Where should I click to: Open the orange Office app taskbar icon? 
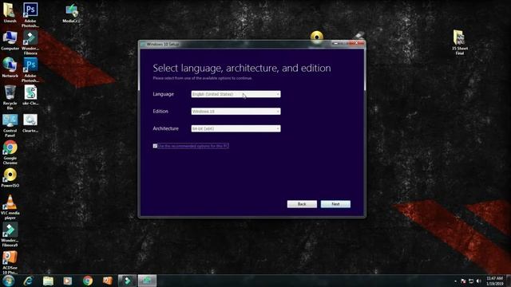coord(107,281)
